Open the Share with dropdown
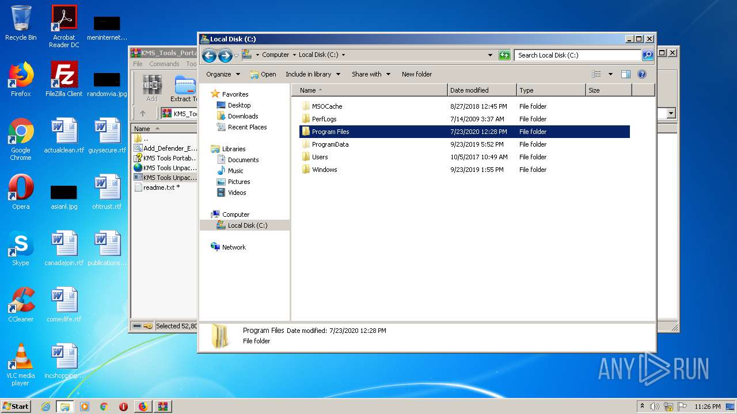The image size is (737, 414). 371,74
